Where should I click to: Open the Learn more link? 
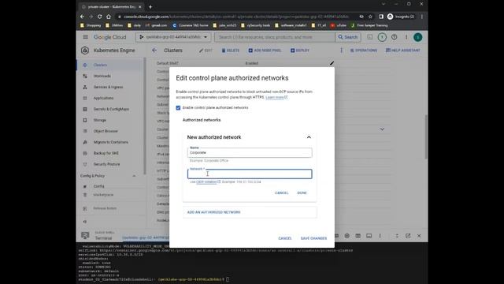coord(276,97)
